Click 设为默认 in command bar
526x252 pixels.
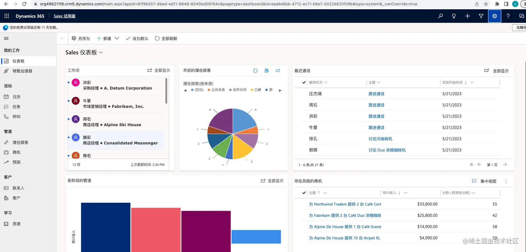tap(137, 39)
